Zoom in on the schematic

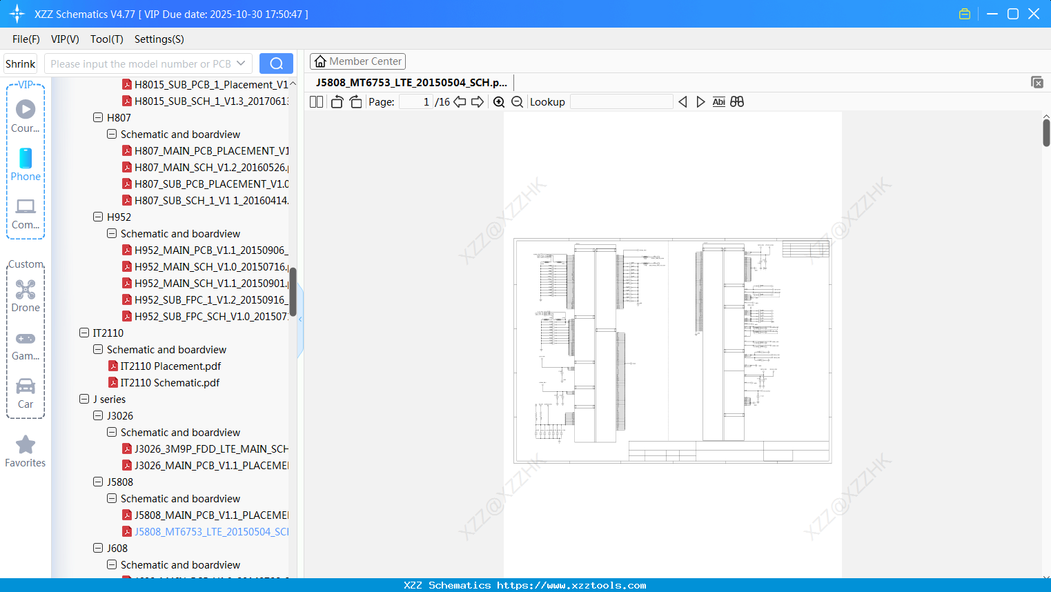point(499,102)
